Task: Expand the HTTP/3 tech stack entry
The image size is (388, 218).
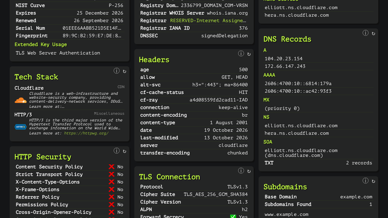Action: 69,124
